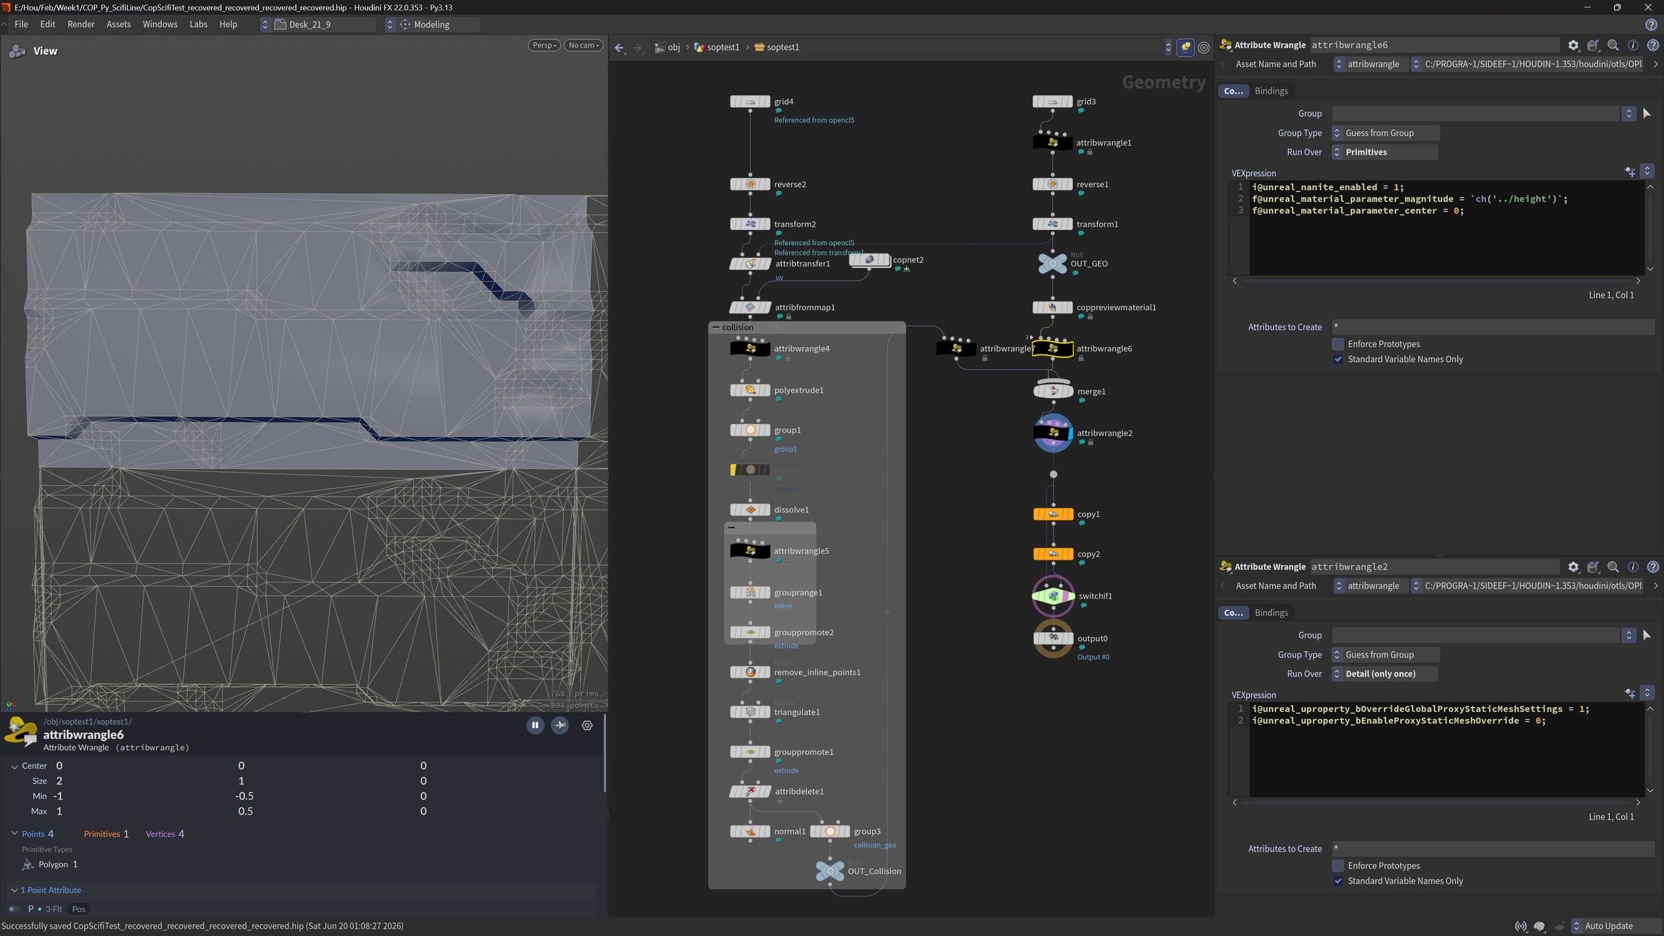Select the switchif1 node icon
Viewport: 1664px width, 936px height.
(1053, 595)
